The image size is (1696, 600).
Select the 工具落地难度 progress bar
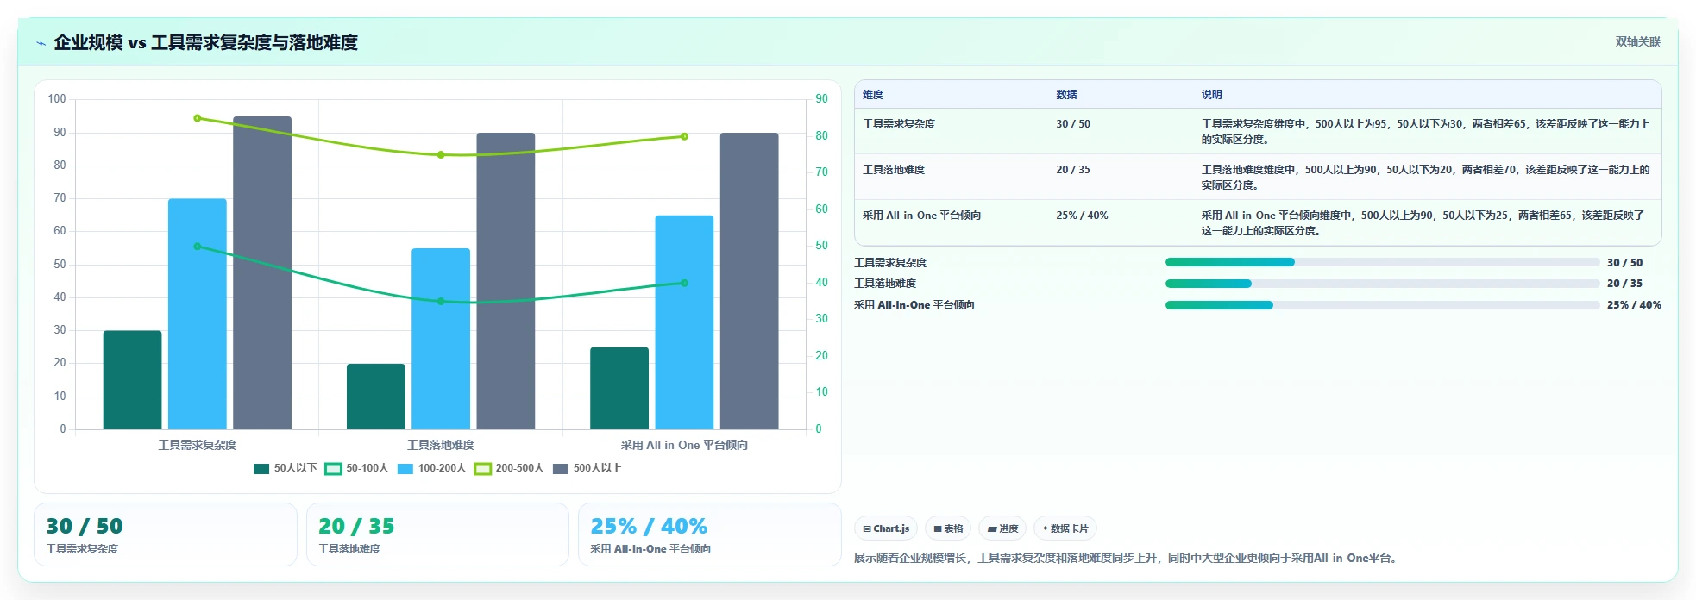pos(1382,284)
